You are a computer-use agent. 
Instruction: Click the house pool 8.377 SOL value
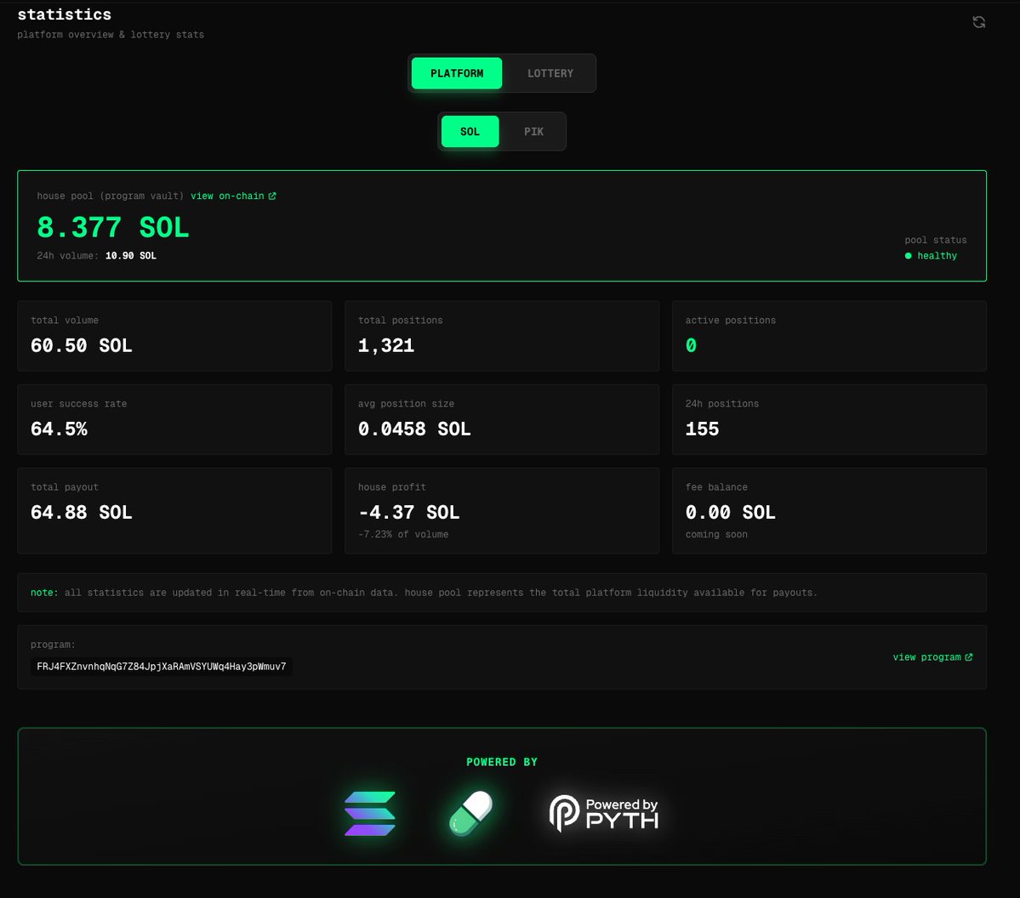click(113, 228)
